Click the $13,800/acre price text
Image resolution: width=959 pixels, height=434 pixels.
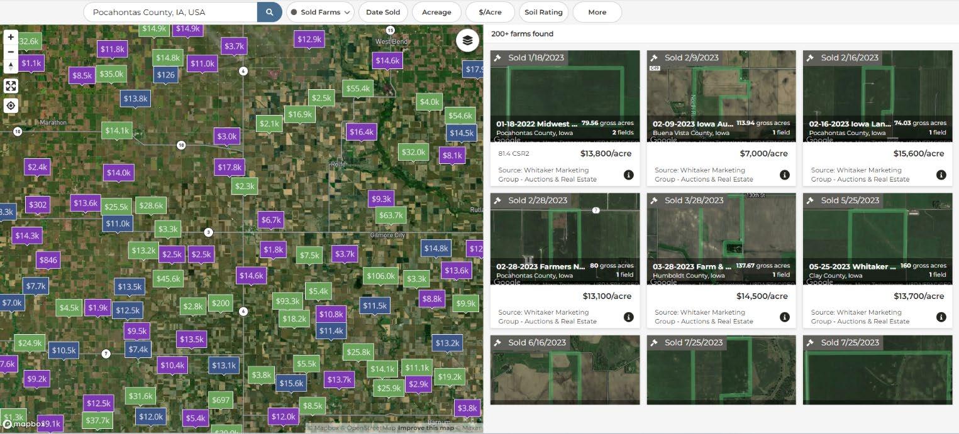click(606, 153)
